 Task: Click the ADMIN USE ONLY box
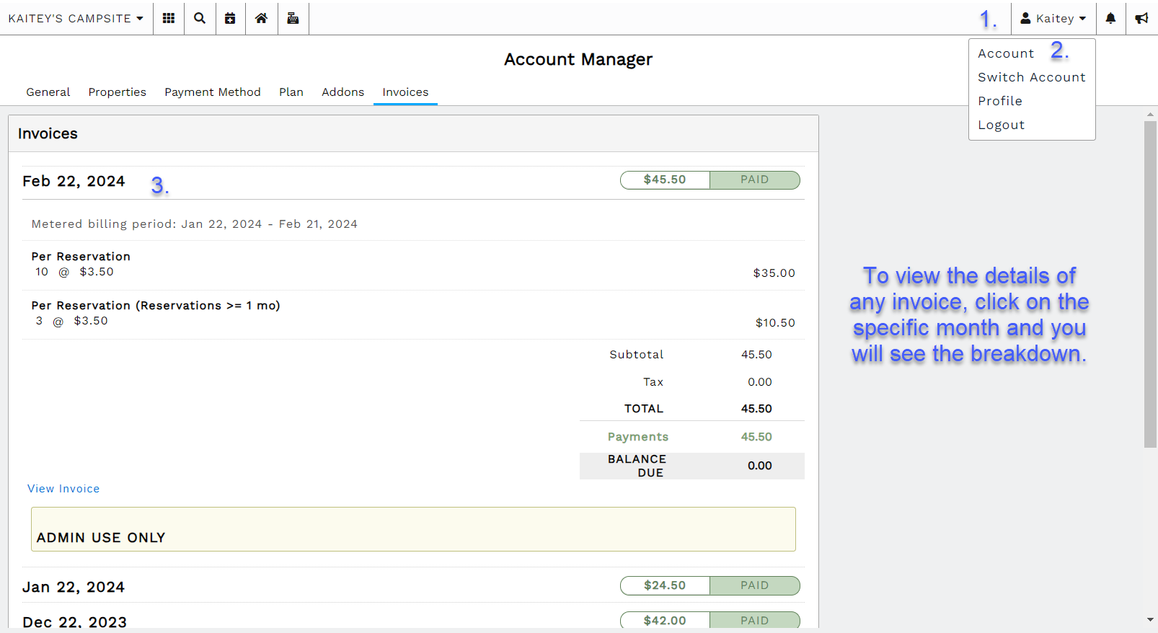(413, 529)
